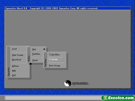Screen dimensions: 135x101
Task: Select Disk in the Action menu
Action: click(x=34, y=49)
